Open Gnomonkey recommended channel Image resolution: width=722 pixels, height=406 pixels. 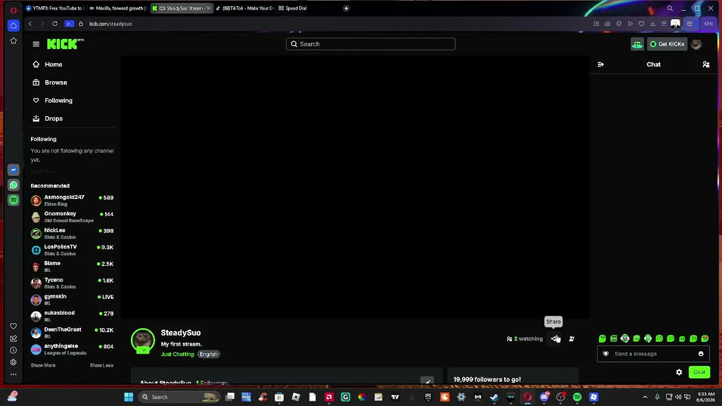pos(73,217)
